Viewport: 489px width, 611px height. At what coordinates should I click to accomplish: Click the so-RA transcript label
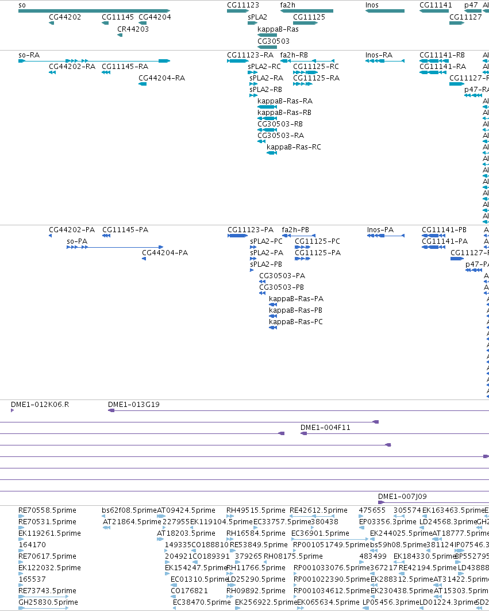tap(29, 55)
